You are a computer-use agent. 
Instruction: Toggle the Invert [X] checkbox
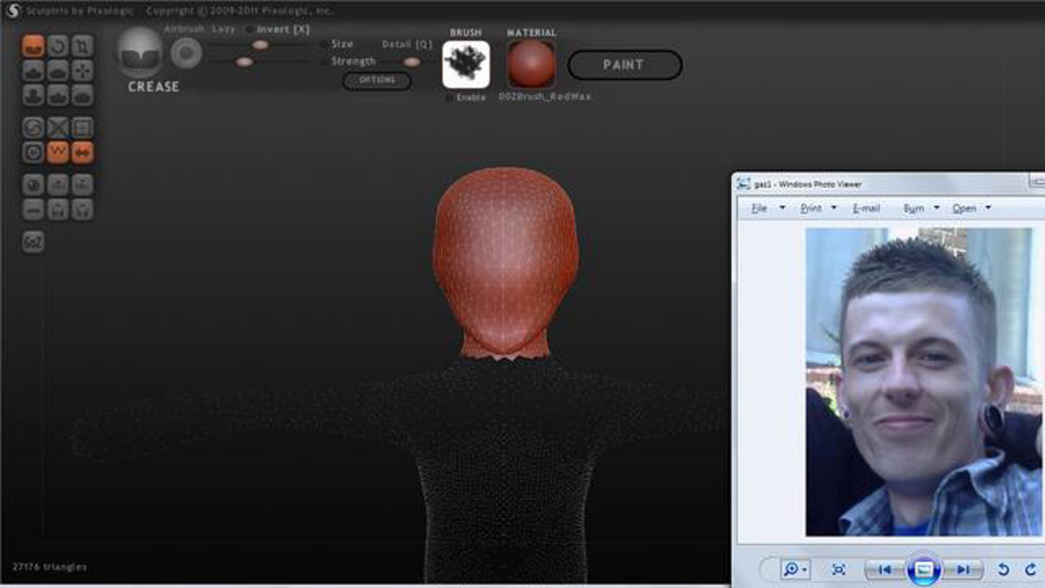[x=250, y=30]
